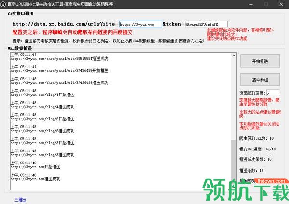Open the 三维云 link
This screenshot has height=204, width=289.
pyautogui.click(x=21, y=200)
